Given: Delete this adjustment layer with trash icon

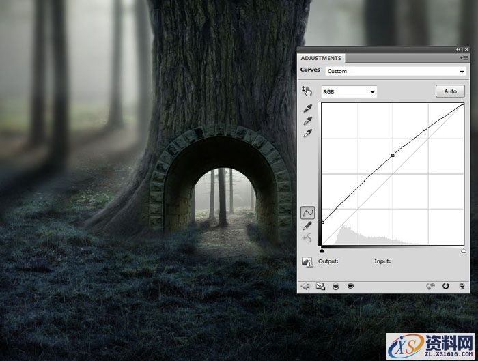Looking at the screenshot, I should pyautogui.click(x=462, y=287).
